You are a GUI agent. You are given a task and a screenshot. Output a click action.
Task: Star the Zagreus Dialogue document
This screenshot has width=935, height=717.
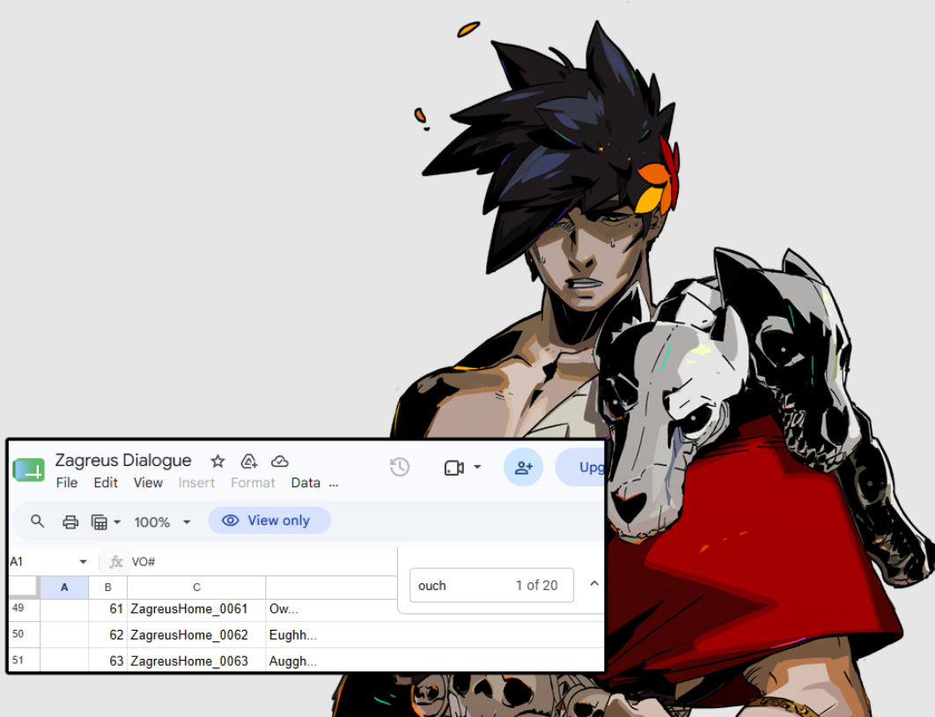[217, 461]
